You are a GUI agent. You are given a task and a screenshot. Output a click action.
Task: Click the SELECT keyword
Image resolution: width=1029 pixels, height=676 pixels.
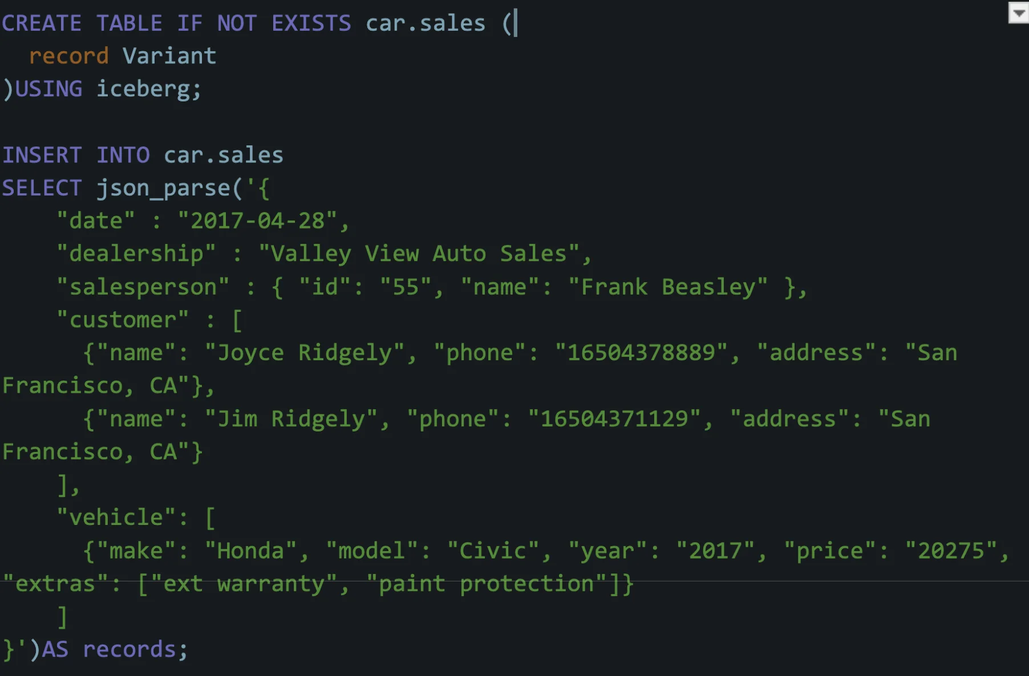click(42, 188)
